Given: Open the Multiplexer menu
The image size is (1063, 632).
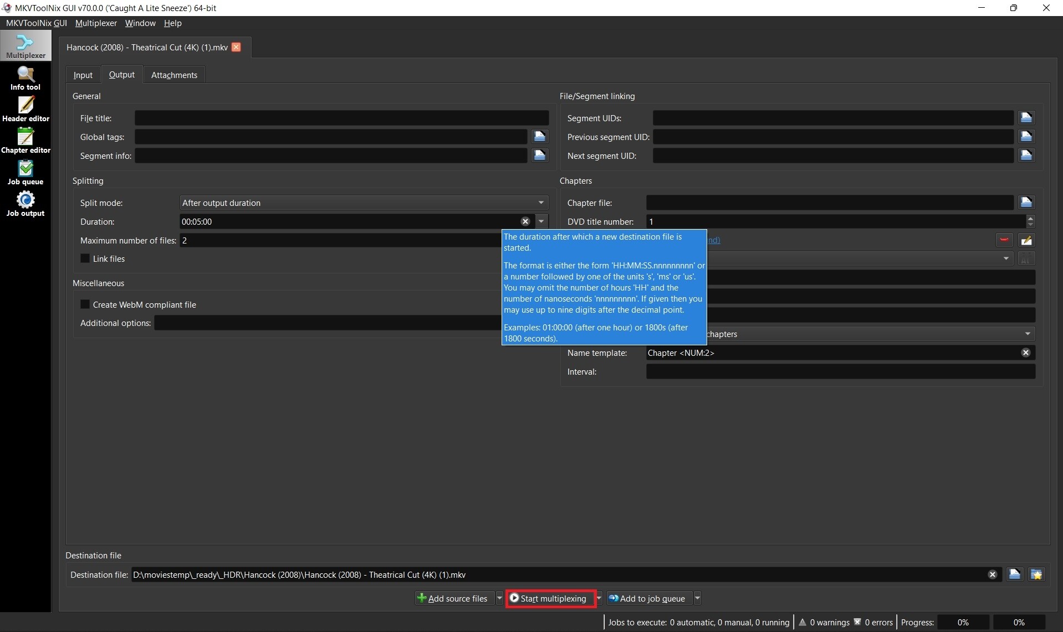Looking at the screenshot, I should click(96, 23).
